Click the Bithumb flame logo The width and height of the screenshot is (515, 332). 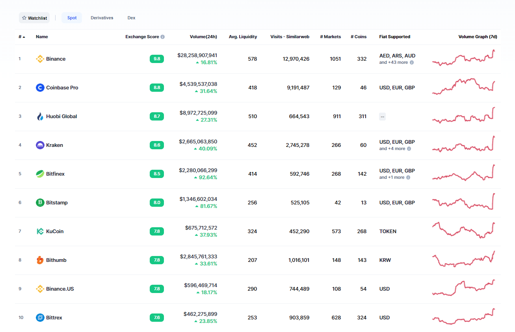pos(40,260)
